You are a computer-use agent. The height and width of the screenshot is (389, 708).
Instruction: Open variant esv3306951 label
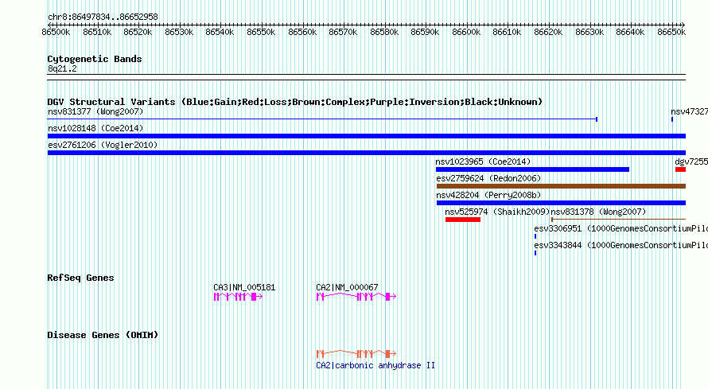[620, 228]
